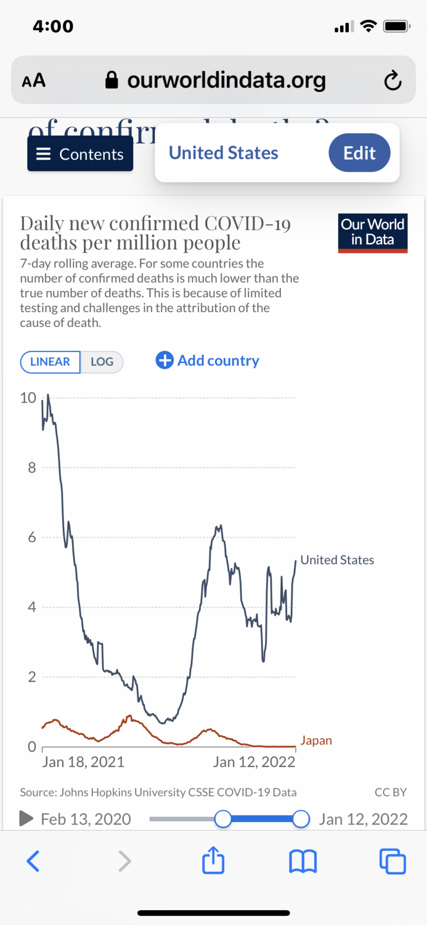Go back using the back arrow

point(33,861)
